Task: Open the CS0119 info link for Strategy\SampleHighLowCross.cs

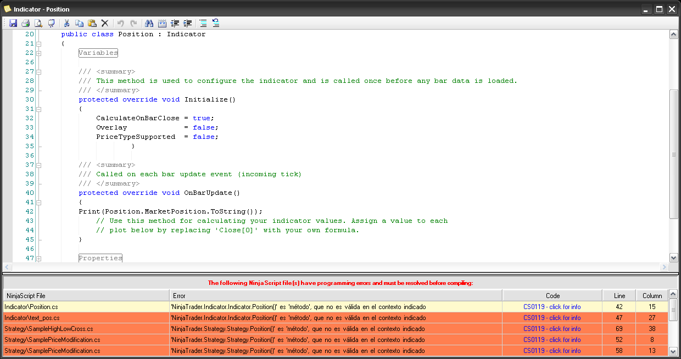Action: (x=552, y=329)
